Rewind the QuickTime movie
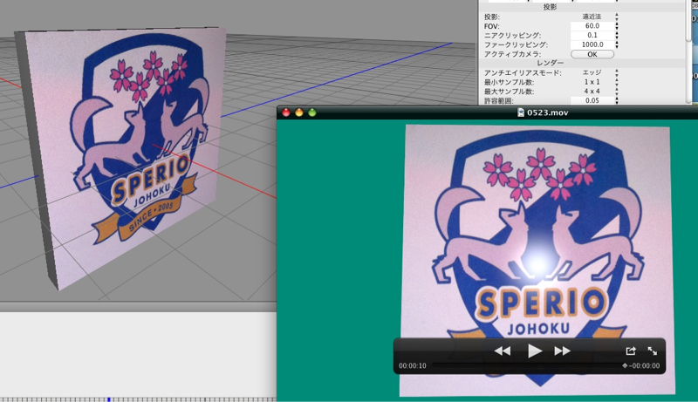Image resolution: width=698 pixels, height=402 pixels. [503, 351]
